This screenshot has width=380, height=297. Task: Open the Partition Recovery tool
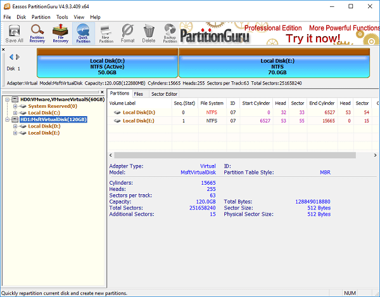[37, 34]
